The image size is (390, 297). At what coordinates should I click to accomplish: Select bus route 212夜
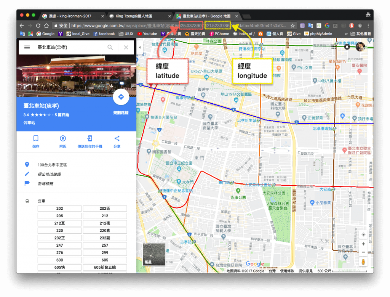pos(105,223)
